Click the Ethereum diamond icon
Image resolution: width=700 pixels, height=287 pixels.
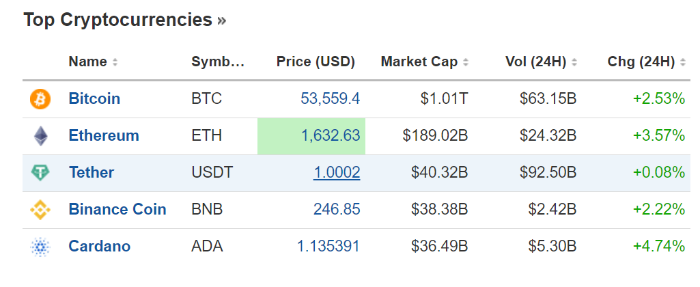pos(40,136)
